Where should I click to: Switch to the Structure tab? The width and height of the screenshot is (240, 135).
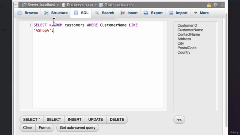(x=55, y=13)
